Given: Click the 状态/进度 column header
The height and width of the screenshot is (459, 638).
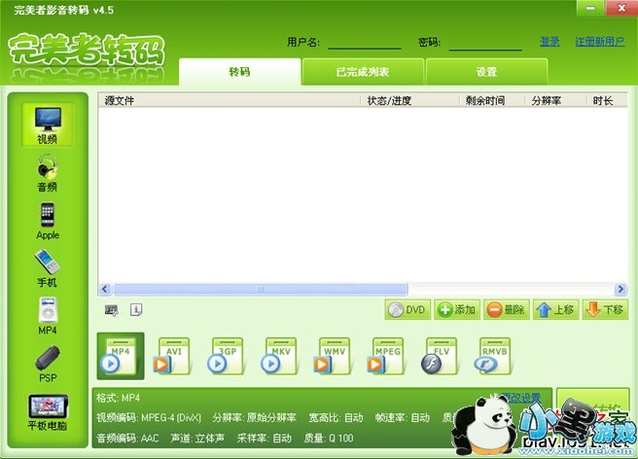Looking at the screenshot, I should click(x=409, y=100).
